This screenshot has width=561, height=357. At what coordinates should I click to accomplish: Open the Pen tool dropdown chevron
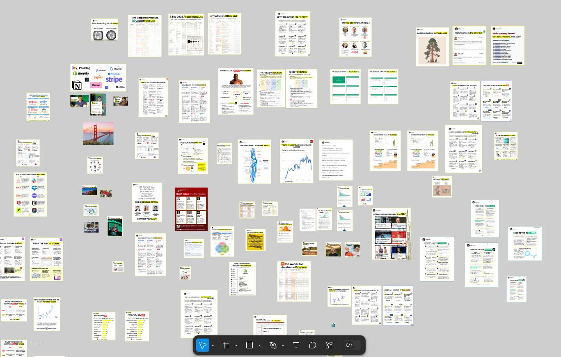283,346
